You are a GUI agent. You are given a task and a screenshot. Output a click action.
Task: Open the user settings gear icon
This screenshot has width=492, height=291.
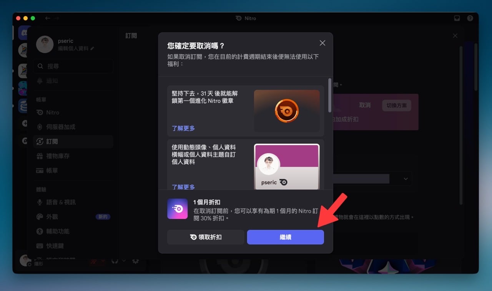(x=135, y=261)
